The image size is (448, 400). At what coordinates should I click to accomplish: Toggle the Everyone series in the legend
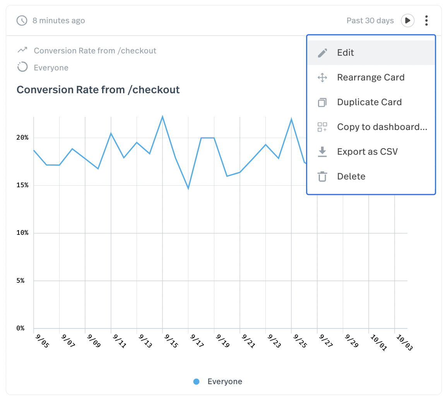(225, 381)
